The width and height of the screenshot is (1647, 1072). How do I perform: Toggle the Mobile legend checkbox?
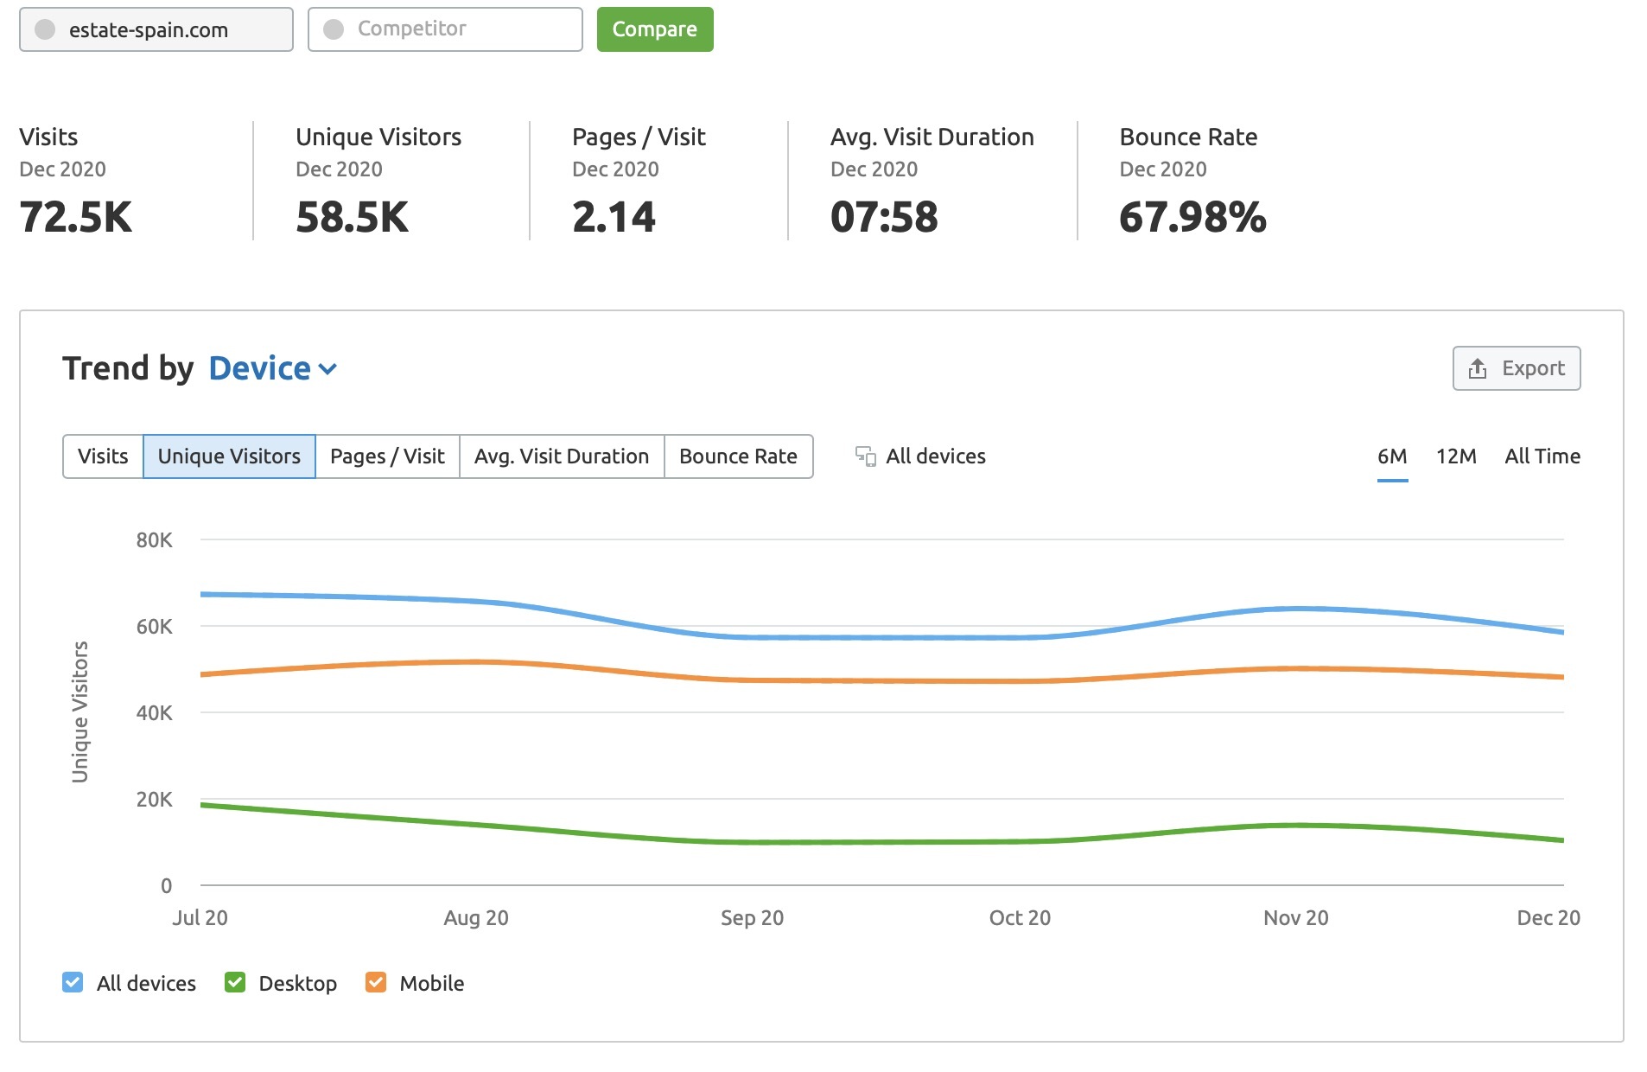coord(376,982)
